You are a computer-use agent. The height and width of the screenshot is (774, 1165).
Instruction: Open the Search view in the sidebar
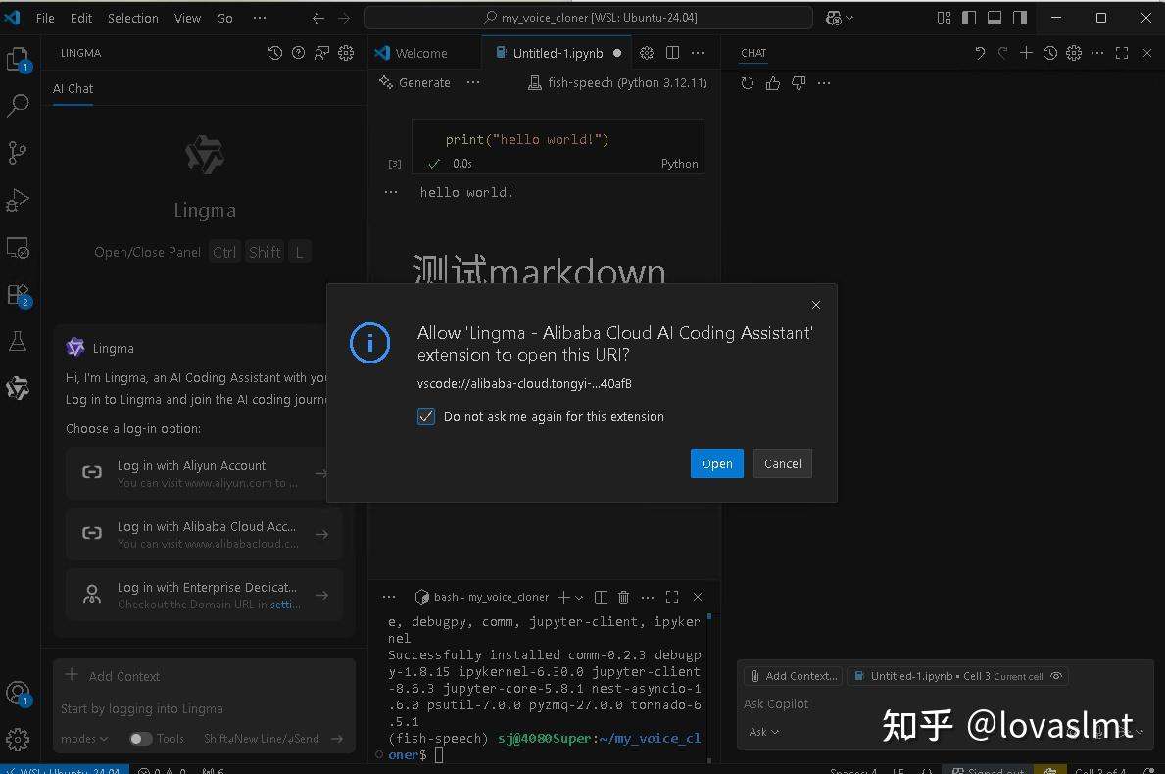point(19,105)
